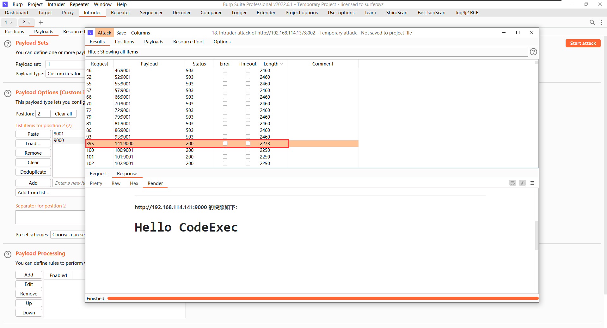Viewport: 607px width, 328px height.
Task: Select list item 9001 in position 2
Action: pos(69,134)
